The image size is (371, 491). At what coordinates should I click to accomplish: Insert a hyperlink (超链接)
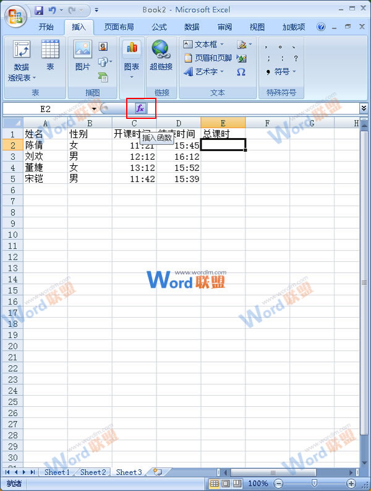(x=161, y=56)
